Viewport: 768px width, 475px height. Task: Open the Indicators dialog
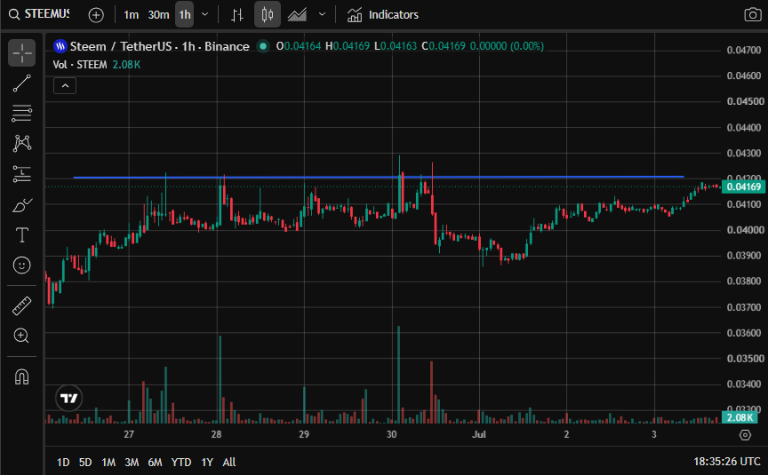pyautogui.click(x=382, y=15)
